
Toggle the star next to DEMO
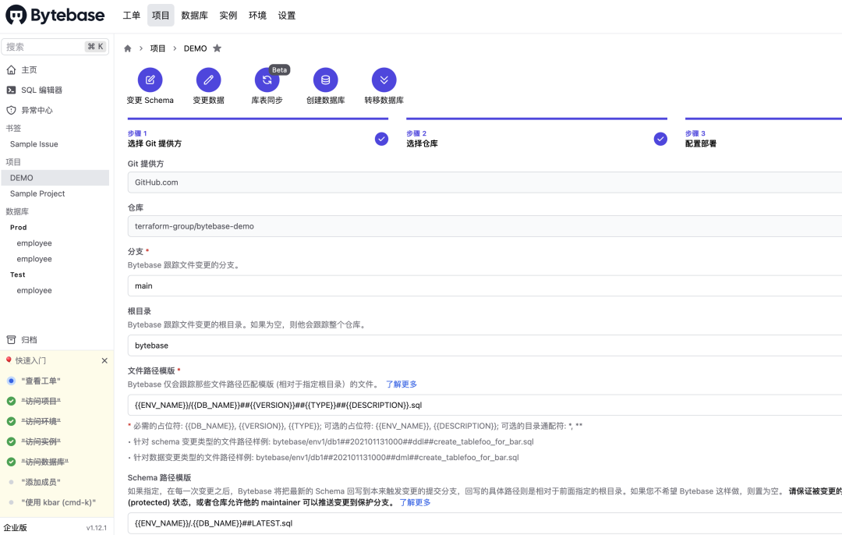click(217, 48)
